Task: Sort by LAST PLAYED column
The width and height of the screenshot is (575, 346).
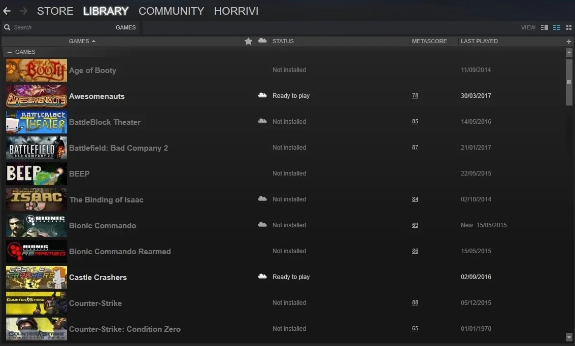Action: pos(479,41)
